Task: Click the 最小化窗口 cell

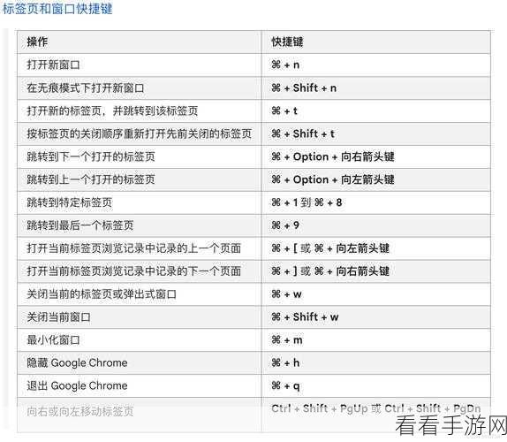Action: pyautogui.click(x=140, y=340)
